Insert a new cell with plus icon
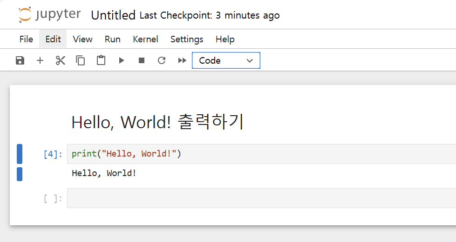Screen dimensions: 456x242 point(40,60)
